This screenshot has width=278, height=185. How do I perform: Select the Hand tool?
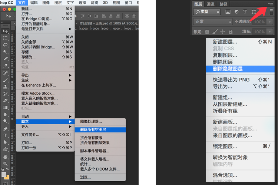(x=5, y=156)
